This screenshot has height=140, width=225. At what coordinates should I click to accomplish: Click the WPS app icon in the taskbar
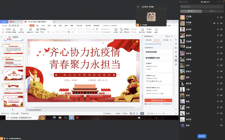click(78, 118)
